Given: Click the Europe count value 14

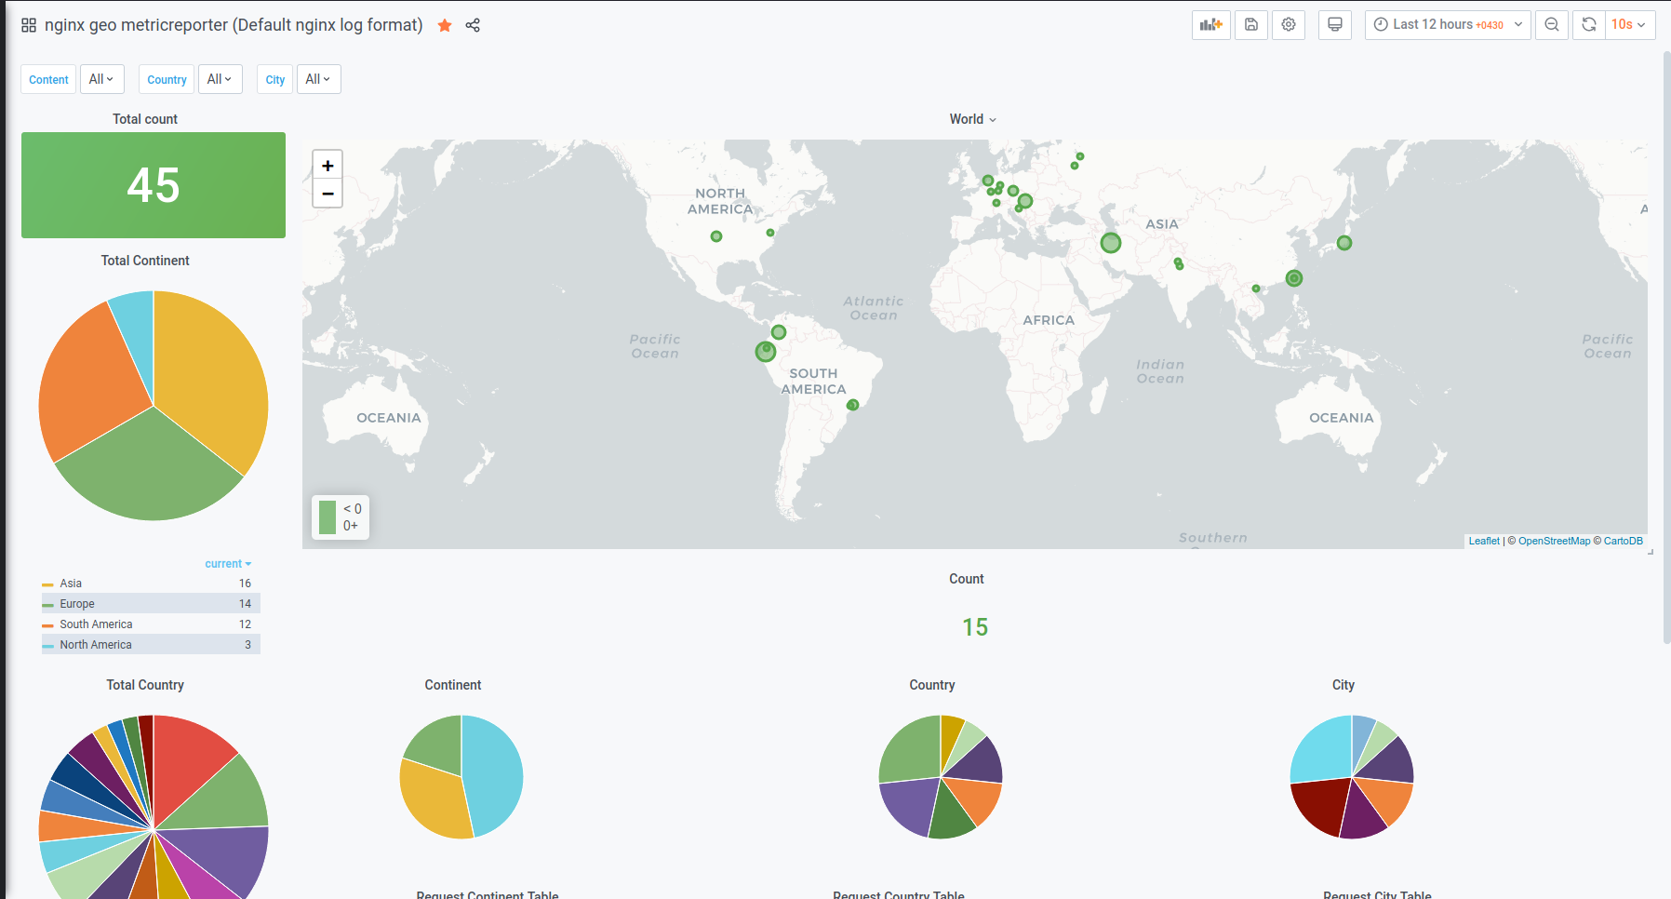Looking at the screenshot, I should (x=245, y=604).
